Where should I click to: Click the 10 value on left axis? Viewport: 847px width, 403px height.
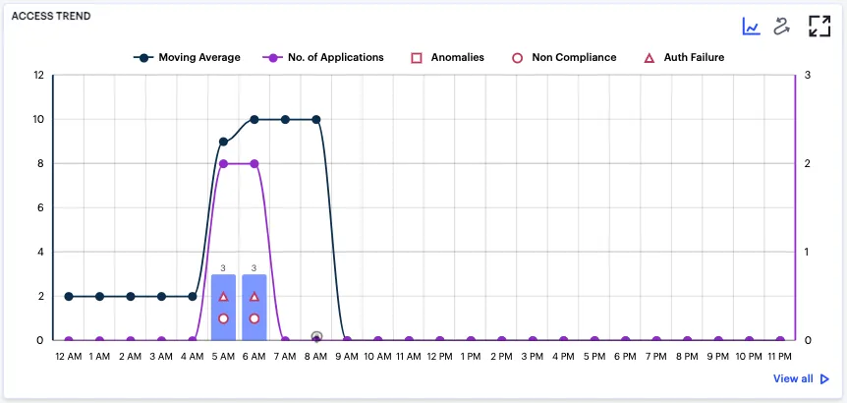click(x=39, y=119)
